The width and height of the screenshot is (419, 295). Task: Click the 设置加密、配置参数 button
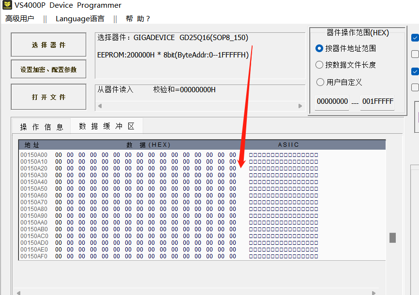pyautogui.click(x=48, y=70)
